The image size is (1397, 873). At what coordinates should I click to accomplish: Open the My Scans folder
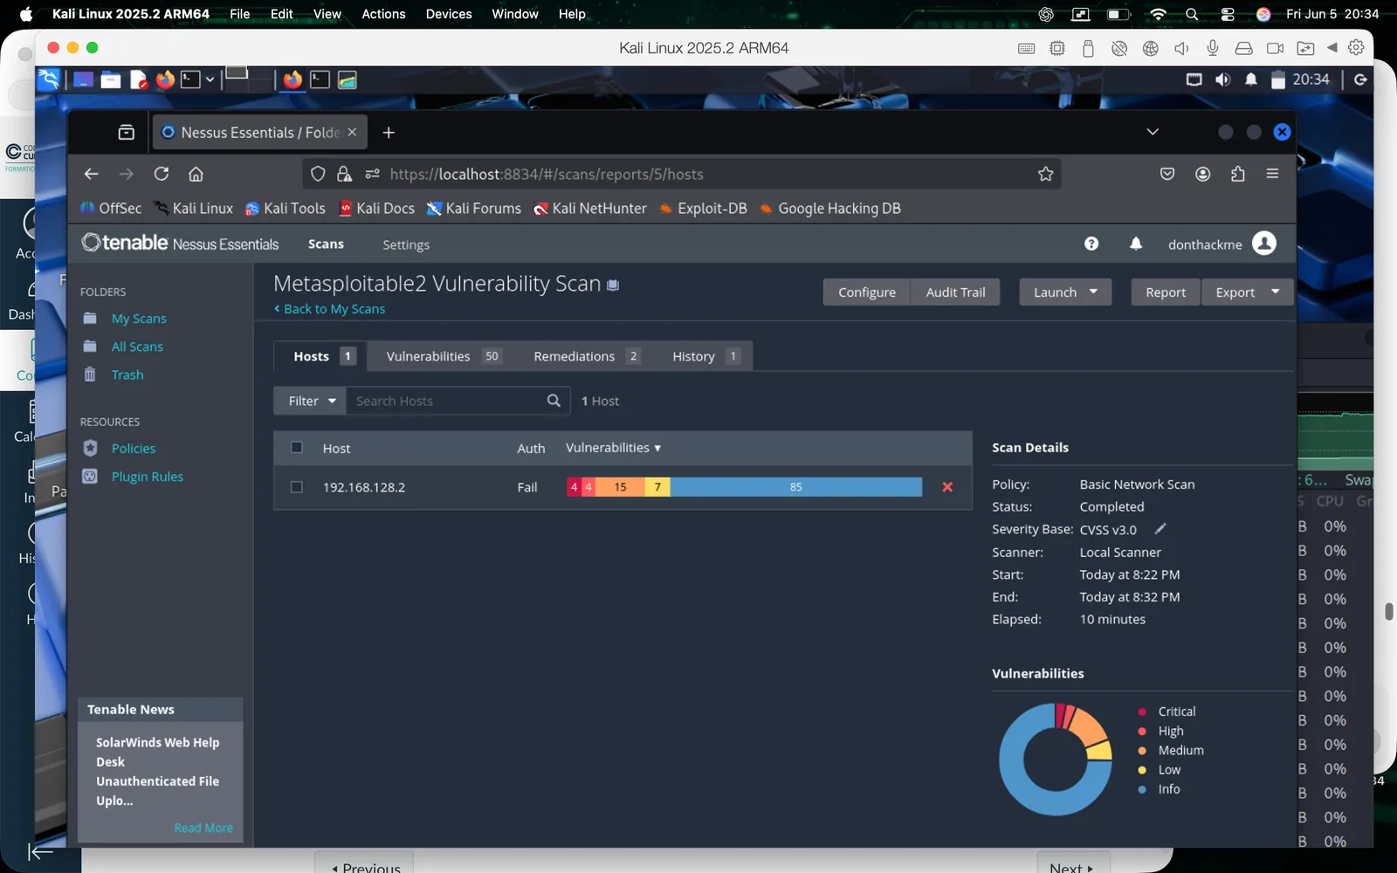pyautogui.click(x=139, y=319)
